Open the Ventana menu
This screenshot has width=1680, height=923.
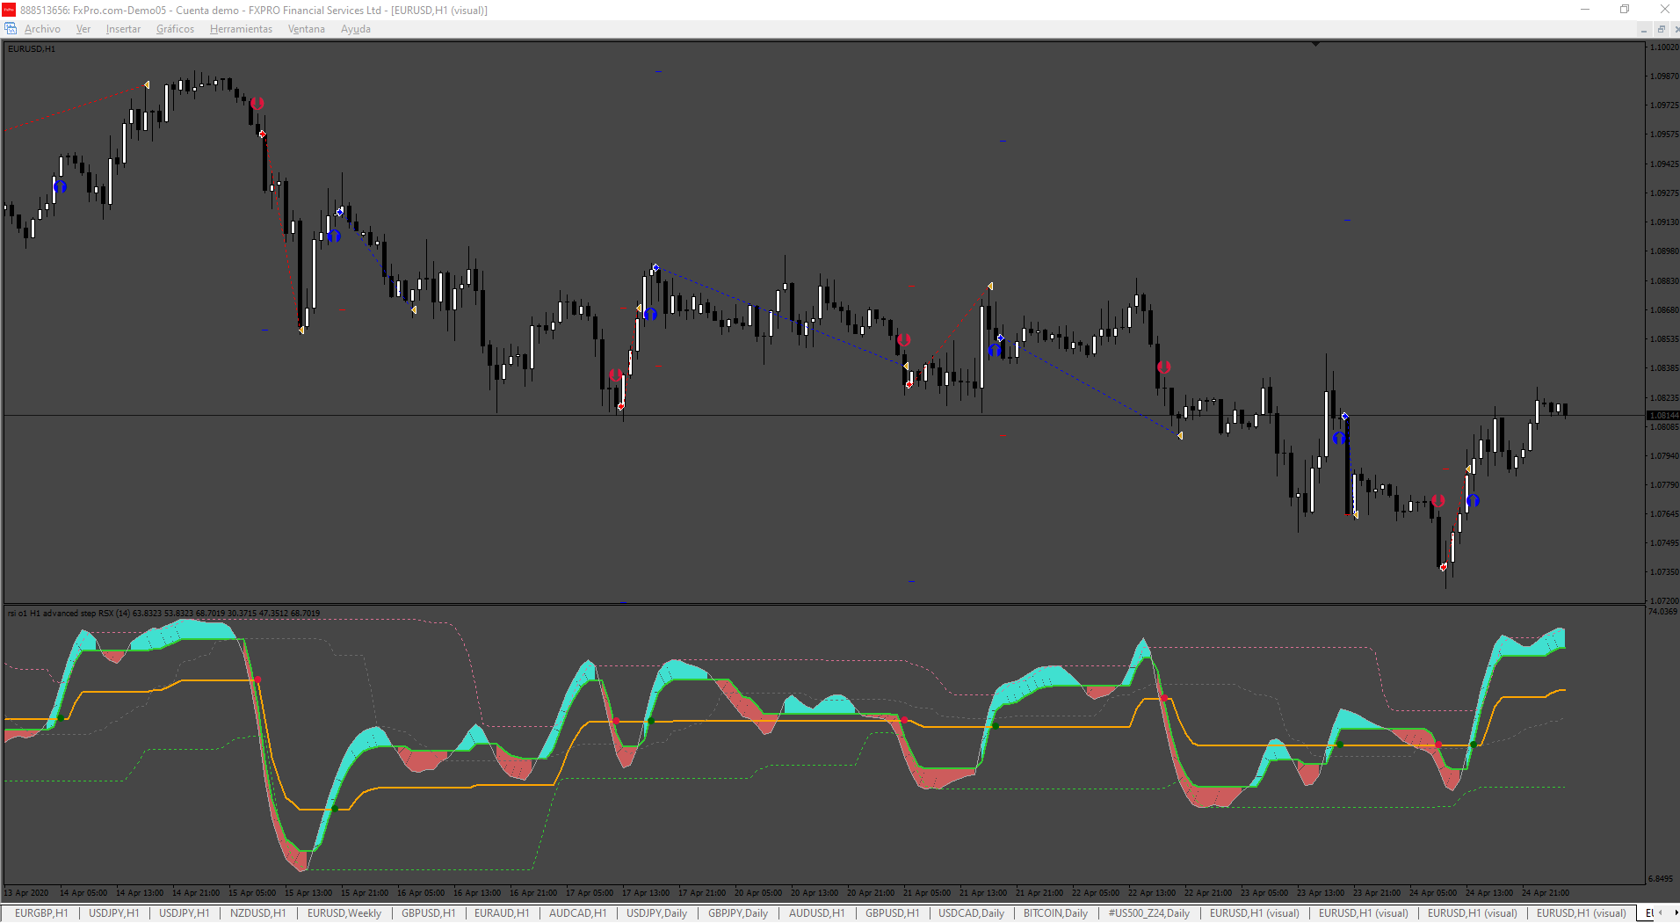(x=307, y=29)
